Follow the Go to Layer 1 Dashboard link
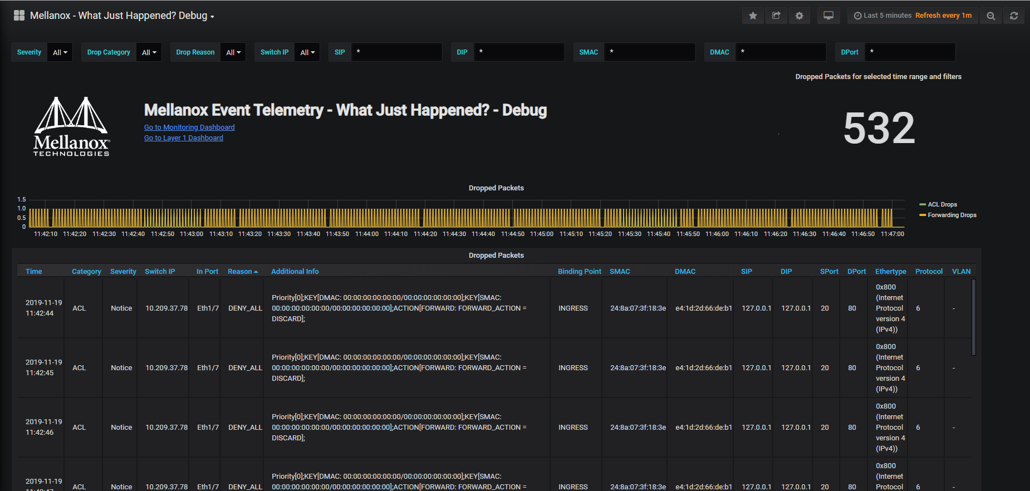 click(x=184, y=138)
